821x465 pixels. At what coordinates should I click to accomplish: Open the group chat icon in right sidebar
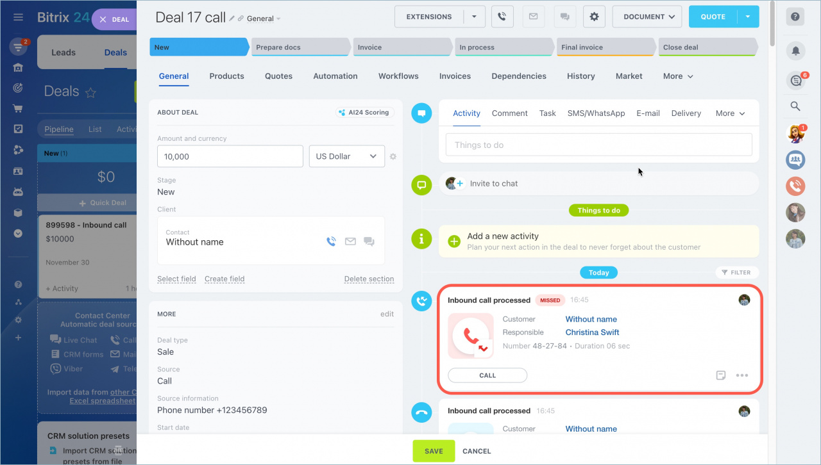point(795,159)
